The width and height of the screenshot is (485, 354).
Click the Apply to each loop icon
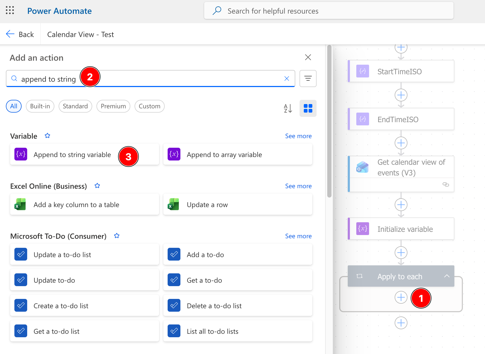click(359, 276)
